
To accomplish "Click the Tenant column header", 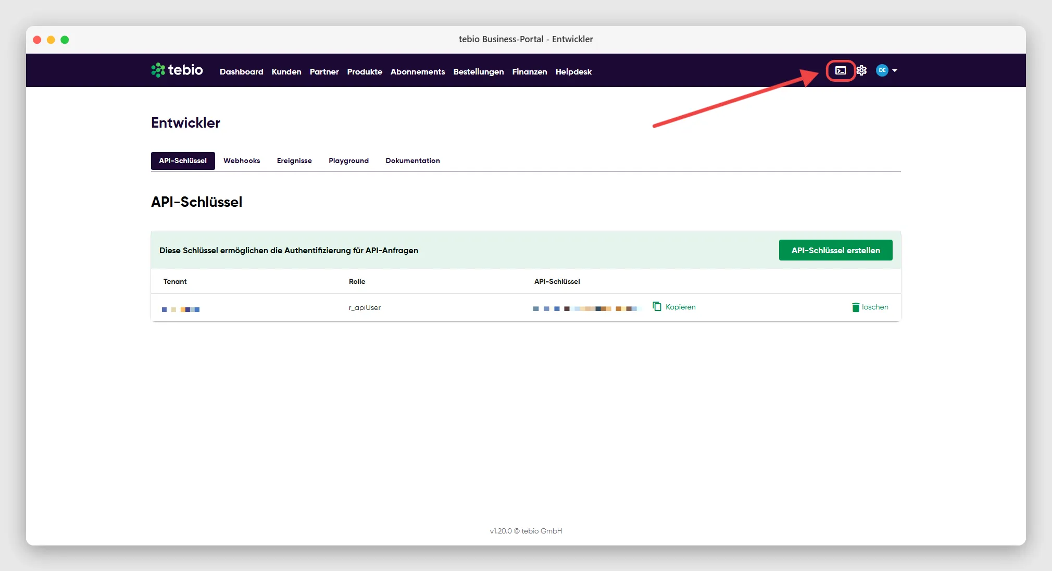I will coord(175,281).
